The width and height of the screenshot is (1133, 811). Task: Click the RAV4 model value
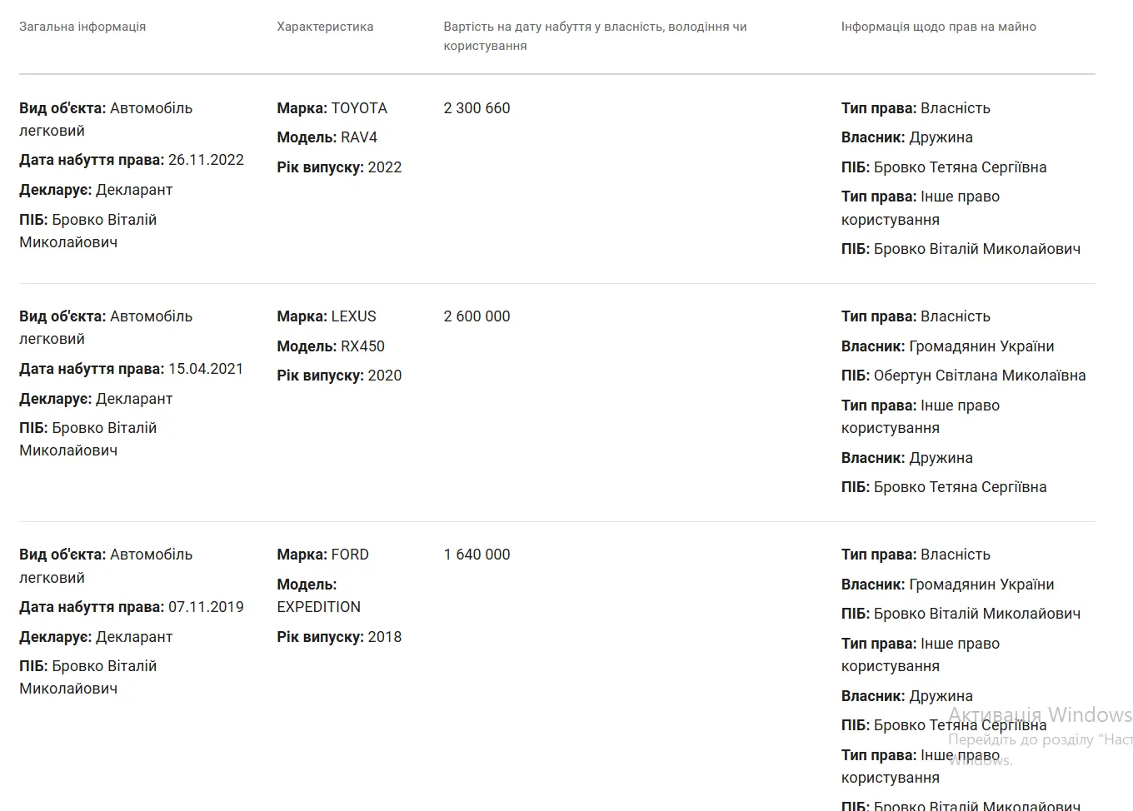pos(359,137)
